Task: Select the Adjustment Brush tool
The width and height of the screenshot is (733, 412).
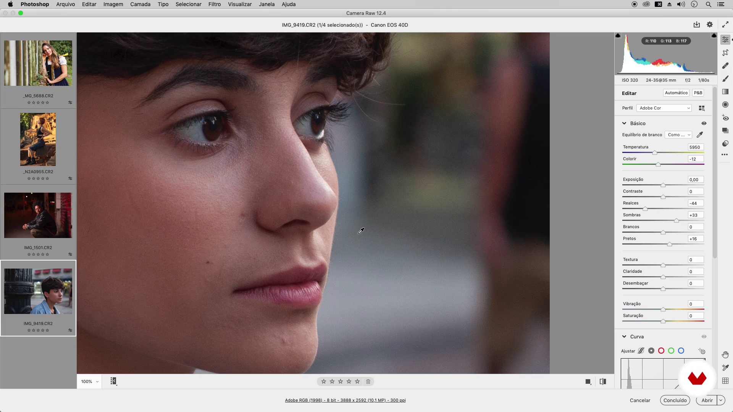Action: (x=725, y=79)
